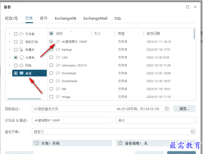Image resolution: width=203 pixels, height=154 pixels.
Task: Maximize the 备份 window
Action: tap(188, 7)
